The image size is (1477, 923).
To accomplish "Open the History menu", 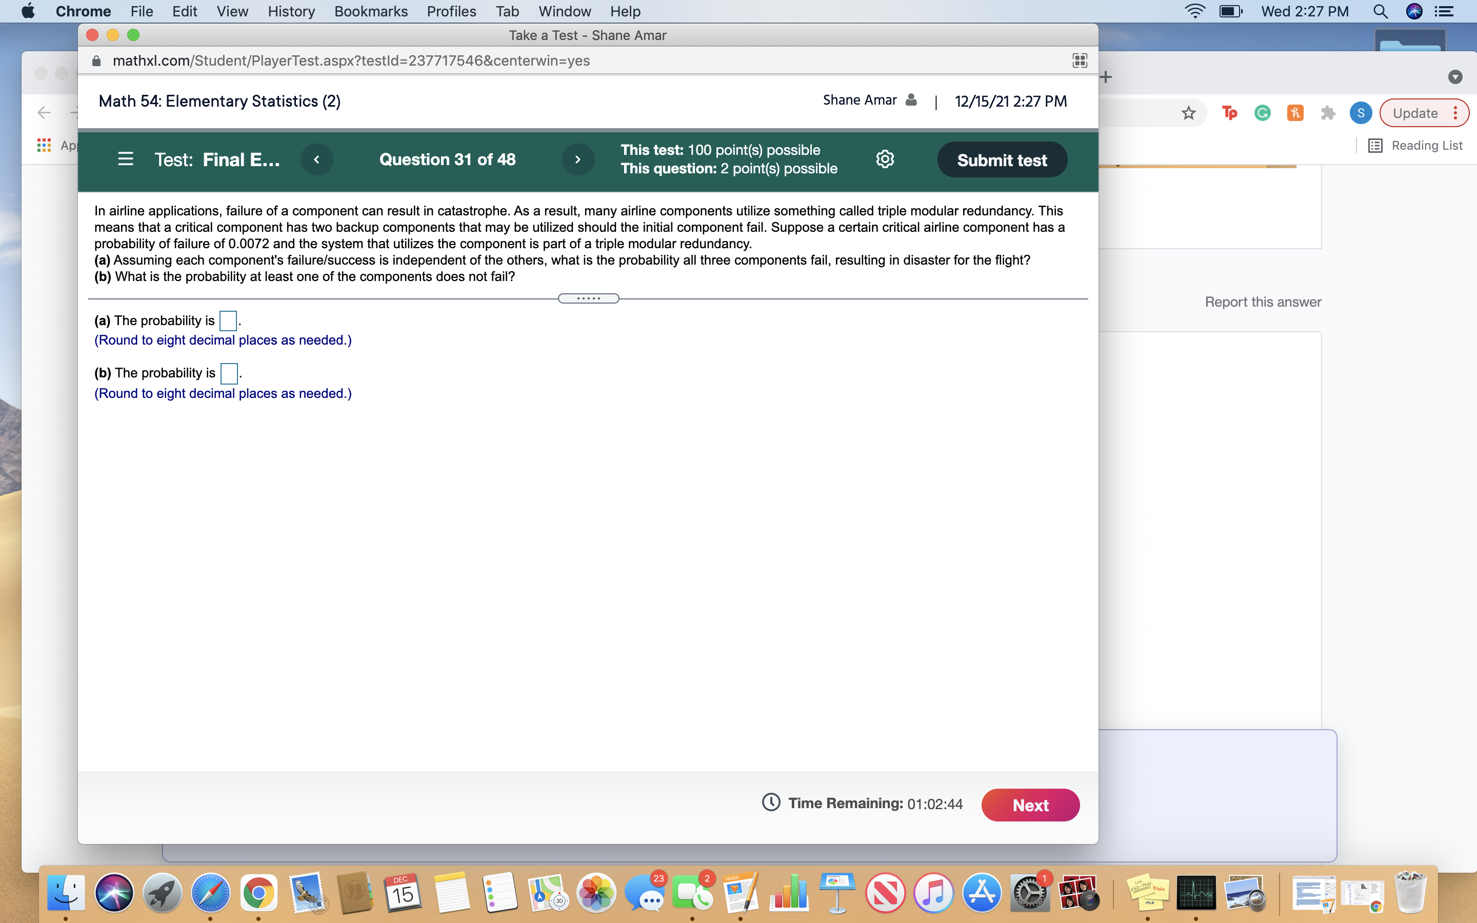I will [x=291, y=11].
